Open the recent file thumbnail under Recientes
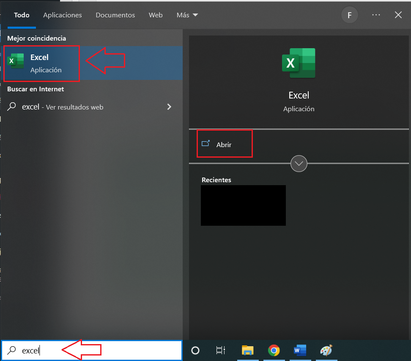411x361 pixels. (243, 205)
